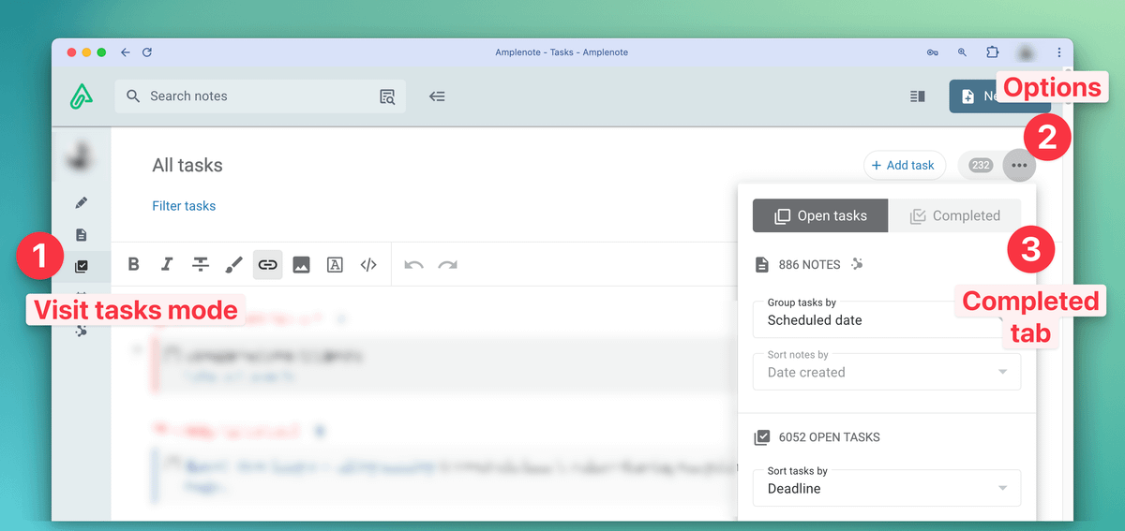Toggle strikethrough text formatting
The image size is (1125, 531).
pyautogui.click(x=201, y=265)
